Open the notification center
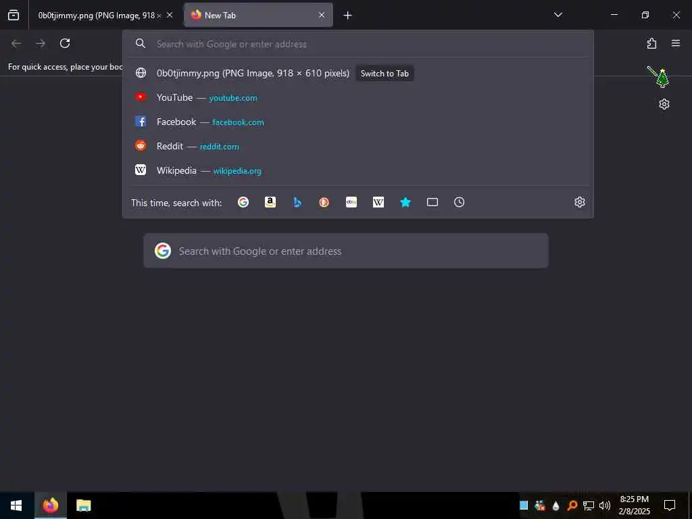This screenshot has height=519, width=692. click(x=670, y=505)
